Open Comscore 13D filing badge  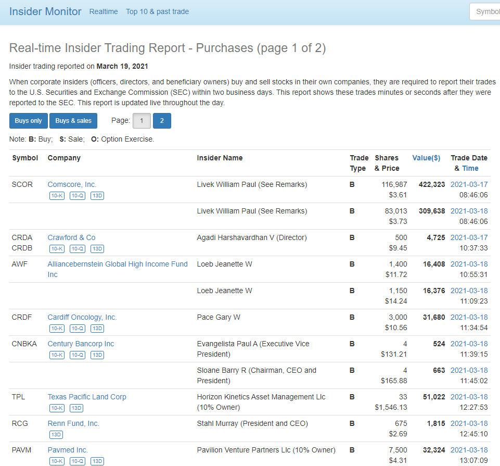point(97,196)
